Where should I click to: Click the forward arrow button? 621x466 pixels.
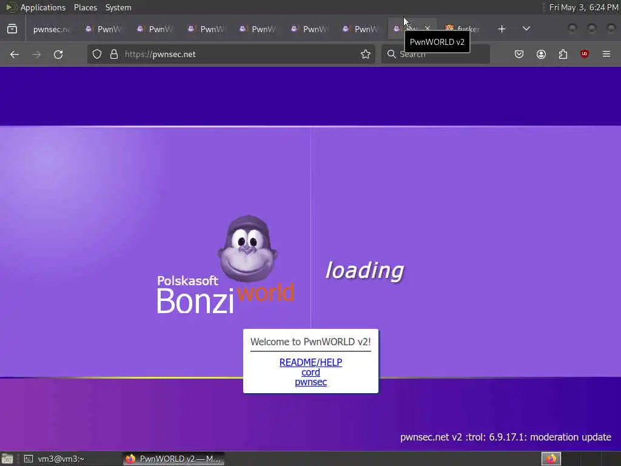(36, 54)
